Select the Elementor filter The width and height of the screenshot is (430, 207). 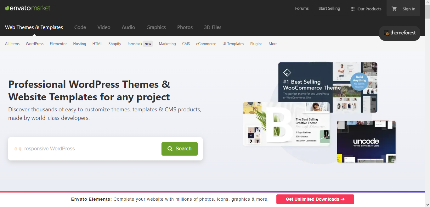tap(58, 44)
